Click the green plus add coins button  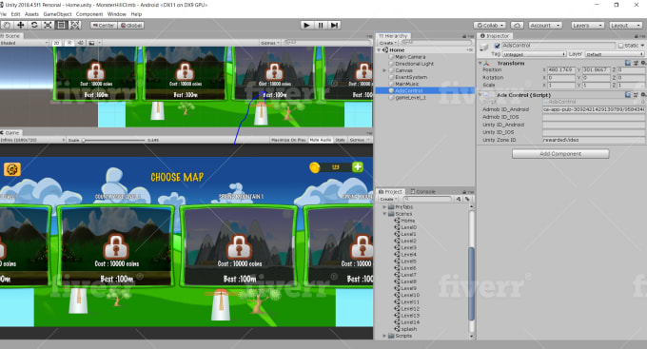click(358, 167)
